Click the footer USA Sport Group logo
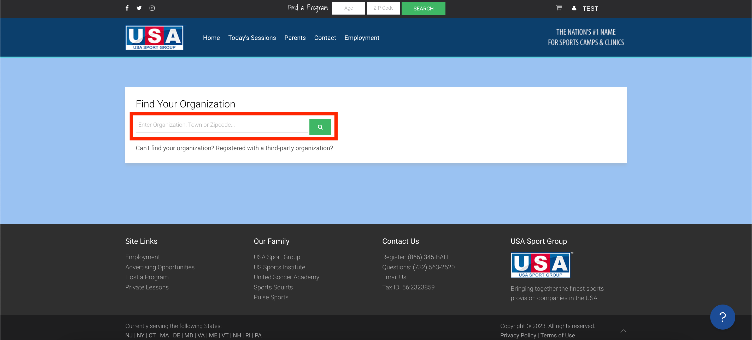The height and width of the screenshot is (340, 752). point(540,265)
